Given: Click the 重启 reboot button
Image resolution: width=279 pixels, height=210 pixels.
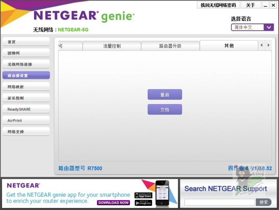Looking at the screenshot, I should (x=165, y=95).
